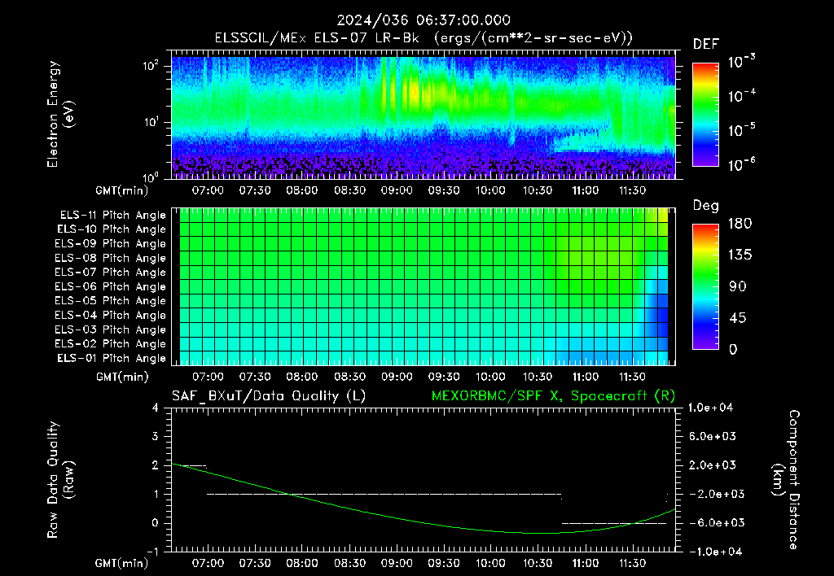Click 08:00 tick under the pitch angle panel
This screenshot has height=576, width=834.
tap(301, 377)
